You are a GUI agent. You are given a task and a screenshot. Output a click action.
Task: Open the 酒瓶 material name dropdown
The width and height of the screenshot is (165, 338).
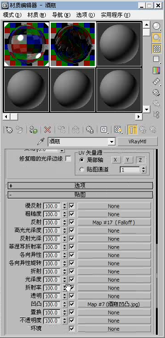(x=112, y=142)
